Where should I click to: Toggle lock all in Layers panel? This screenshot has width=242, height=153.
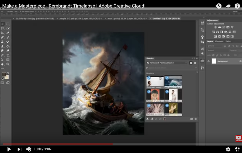(228, 55)
